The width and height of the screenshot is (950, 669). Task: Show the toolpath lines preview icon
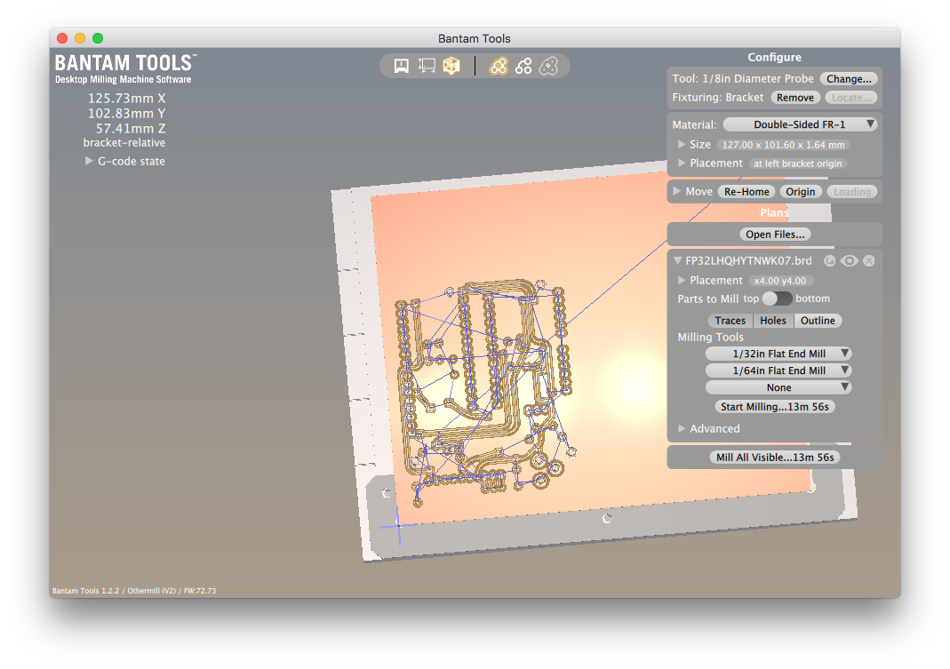click(x=523, y=66)
